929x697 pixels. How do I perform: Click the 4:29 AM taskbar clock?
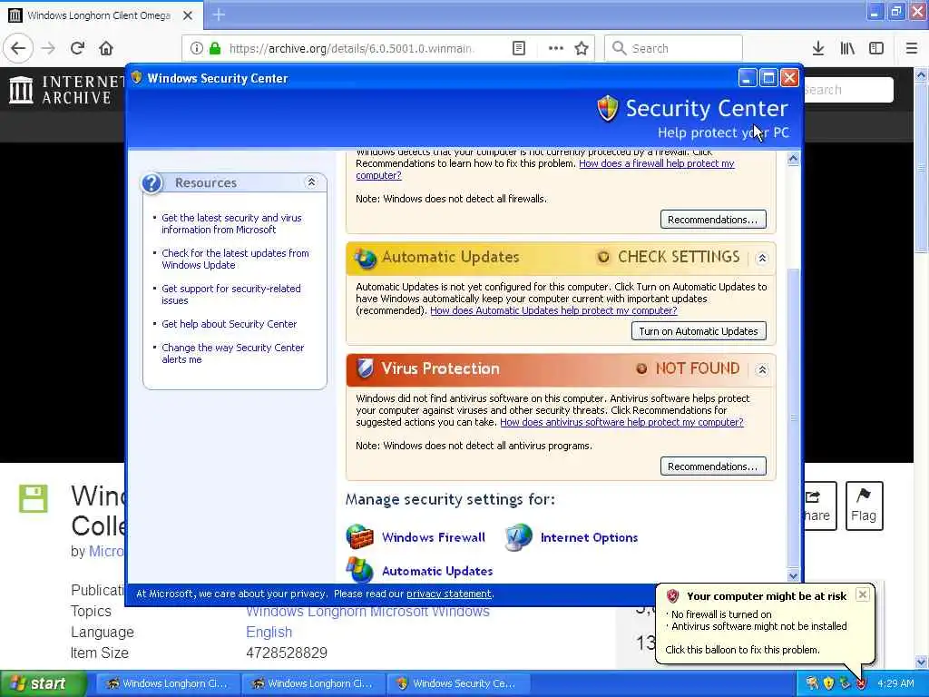(895, 683)
